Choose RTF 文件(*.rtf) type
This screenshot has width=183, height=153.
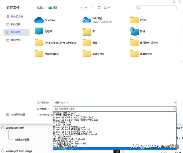coord(114,122)
